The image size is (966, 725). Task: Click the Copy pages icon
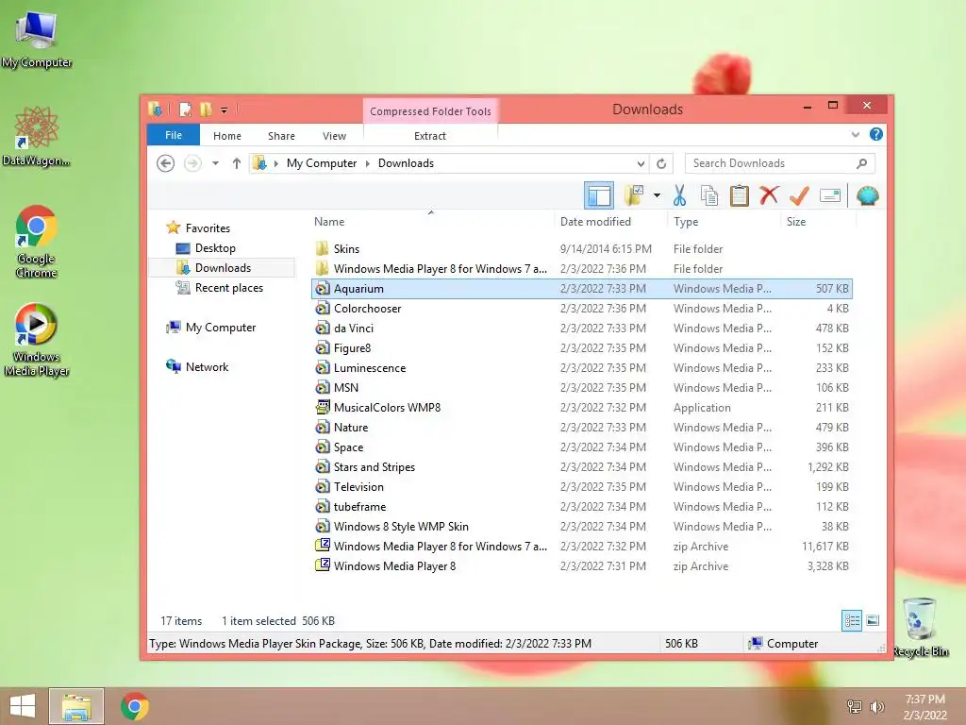click(709, 196)
